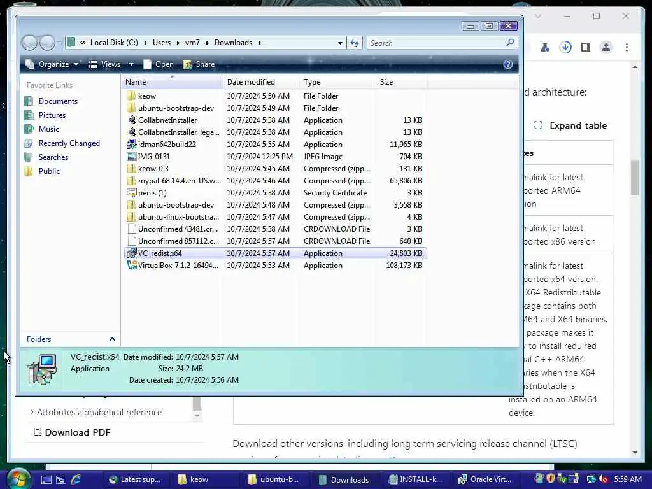Select the ubuntu-linux-bootstra... compressed file
The image size is (652, 489).
click(275, 217)
